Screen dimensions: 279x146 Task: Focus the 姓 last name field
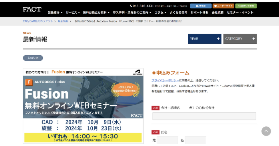click(167, 140)
